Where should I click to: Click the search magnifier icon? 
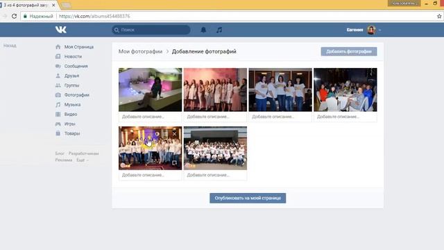coord(117,30)
